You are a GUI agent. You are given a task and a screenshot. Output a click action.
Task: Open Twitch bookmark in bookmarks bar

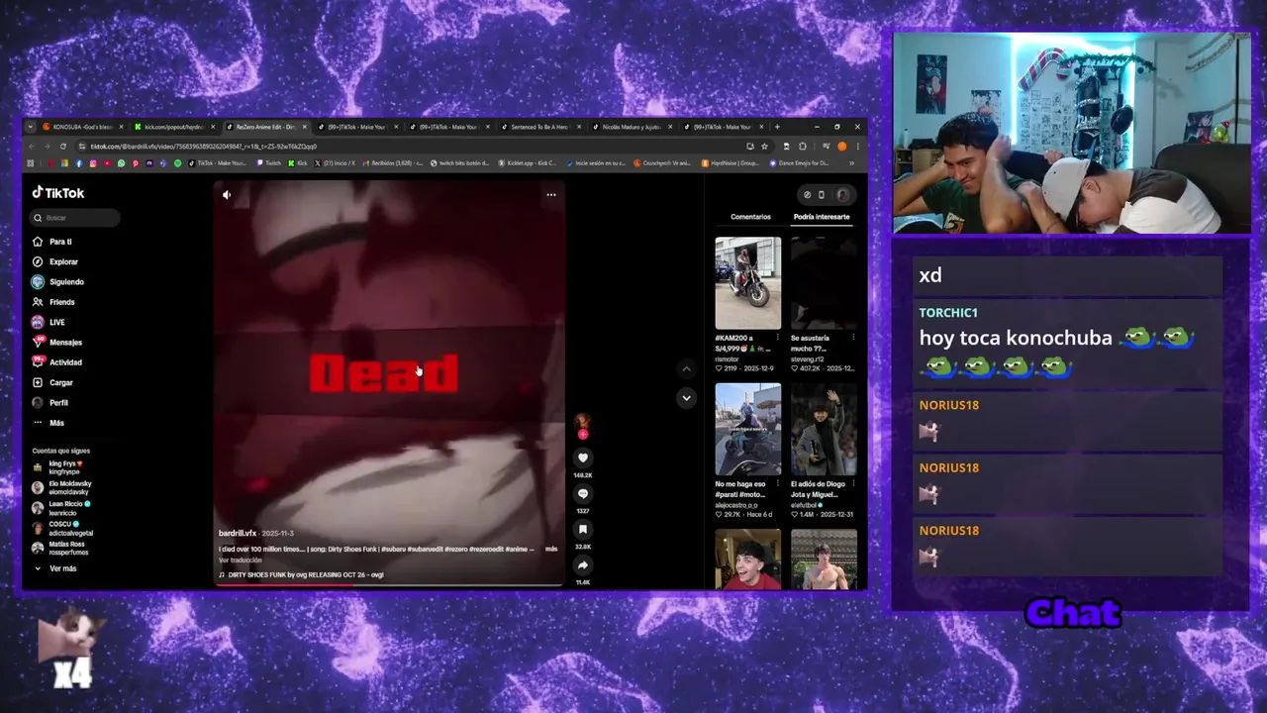(267, 163)
